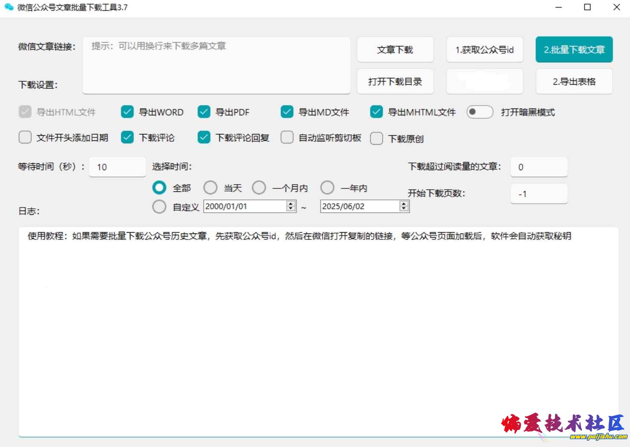Image resolution: width=630 pixels, height=447 pixels.
Task: Start batch download with 2.批量下载文章
Action: (x=574, y=50)
